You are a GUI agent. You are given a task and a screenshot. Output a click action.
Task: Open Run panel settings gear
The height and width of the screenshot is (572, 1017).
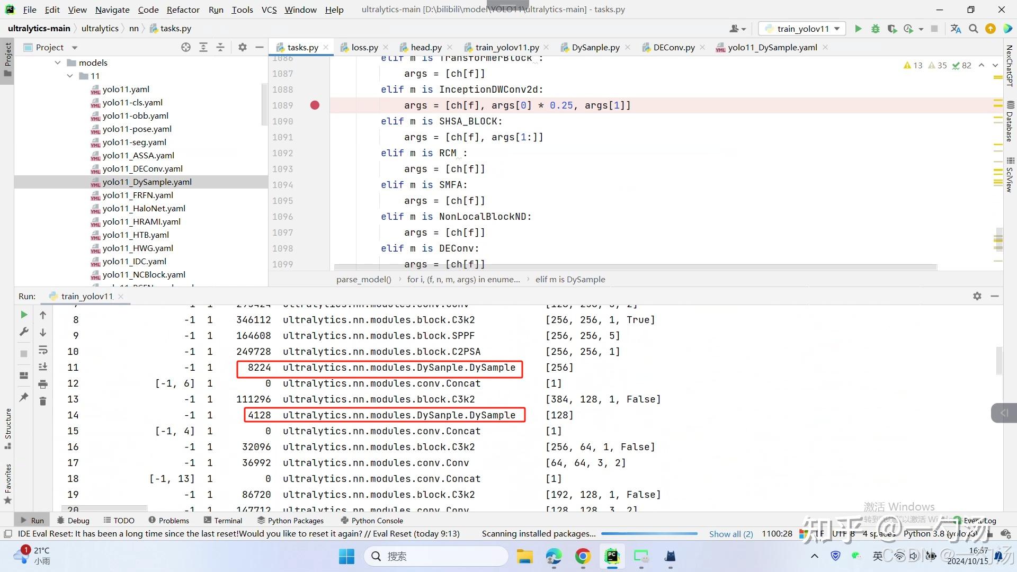click(977, 296)
